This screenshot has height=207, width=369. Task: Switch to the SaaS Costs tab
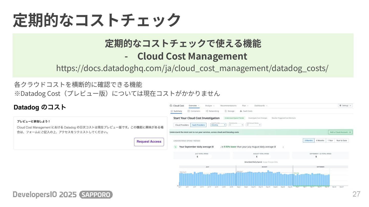tap(246, 111)
